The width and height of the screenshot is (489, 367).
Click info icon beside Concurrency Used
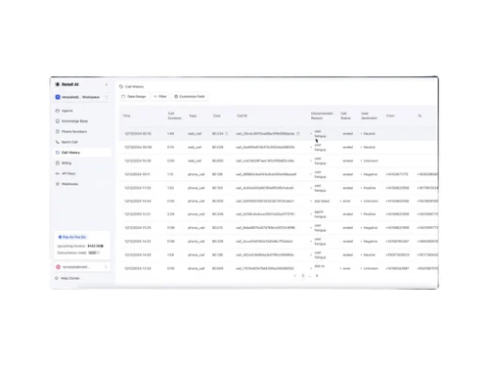[x=98, y=252]
